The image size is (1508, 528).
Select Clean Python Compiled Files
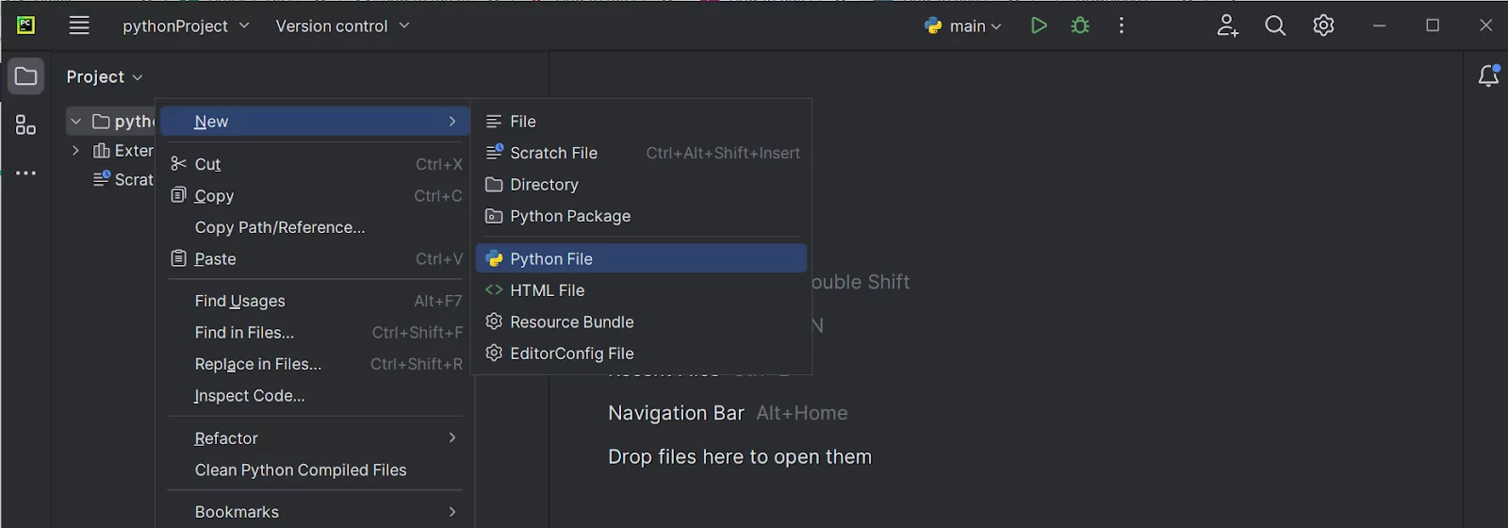coord(301,470)
